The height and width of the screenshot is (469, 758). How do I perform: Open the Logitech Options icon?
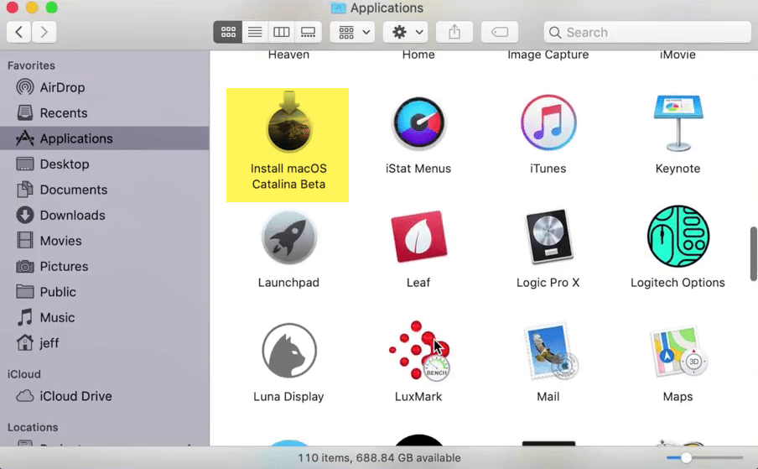point(678,237)
